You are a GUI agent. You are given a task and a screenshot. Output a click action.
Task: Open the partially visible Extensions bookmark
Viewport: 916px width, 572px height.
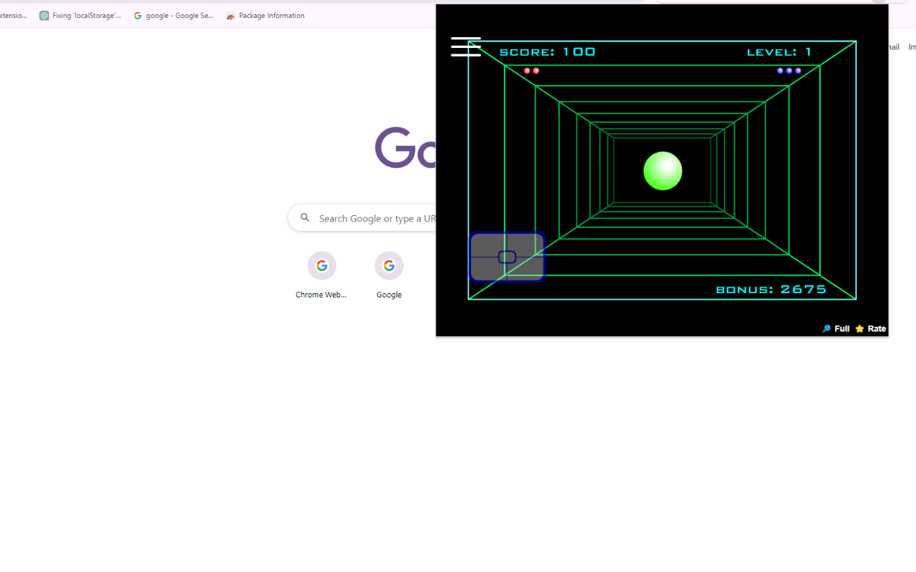click(x=13, y=16)
